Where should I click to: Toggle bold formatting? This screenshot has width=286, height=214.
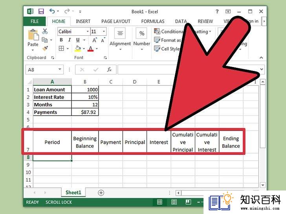[61, 40]
